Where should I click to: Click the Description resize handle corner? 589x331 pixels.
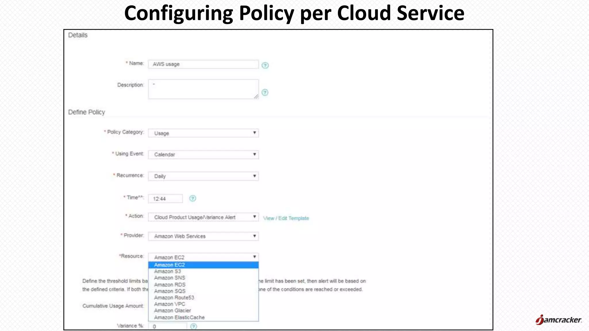[256, 97]
